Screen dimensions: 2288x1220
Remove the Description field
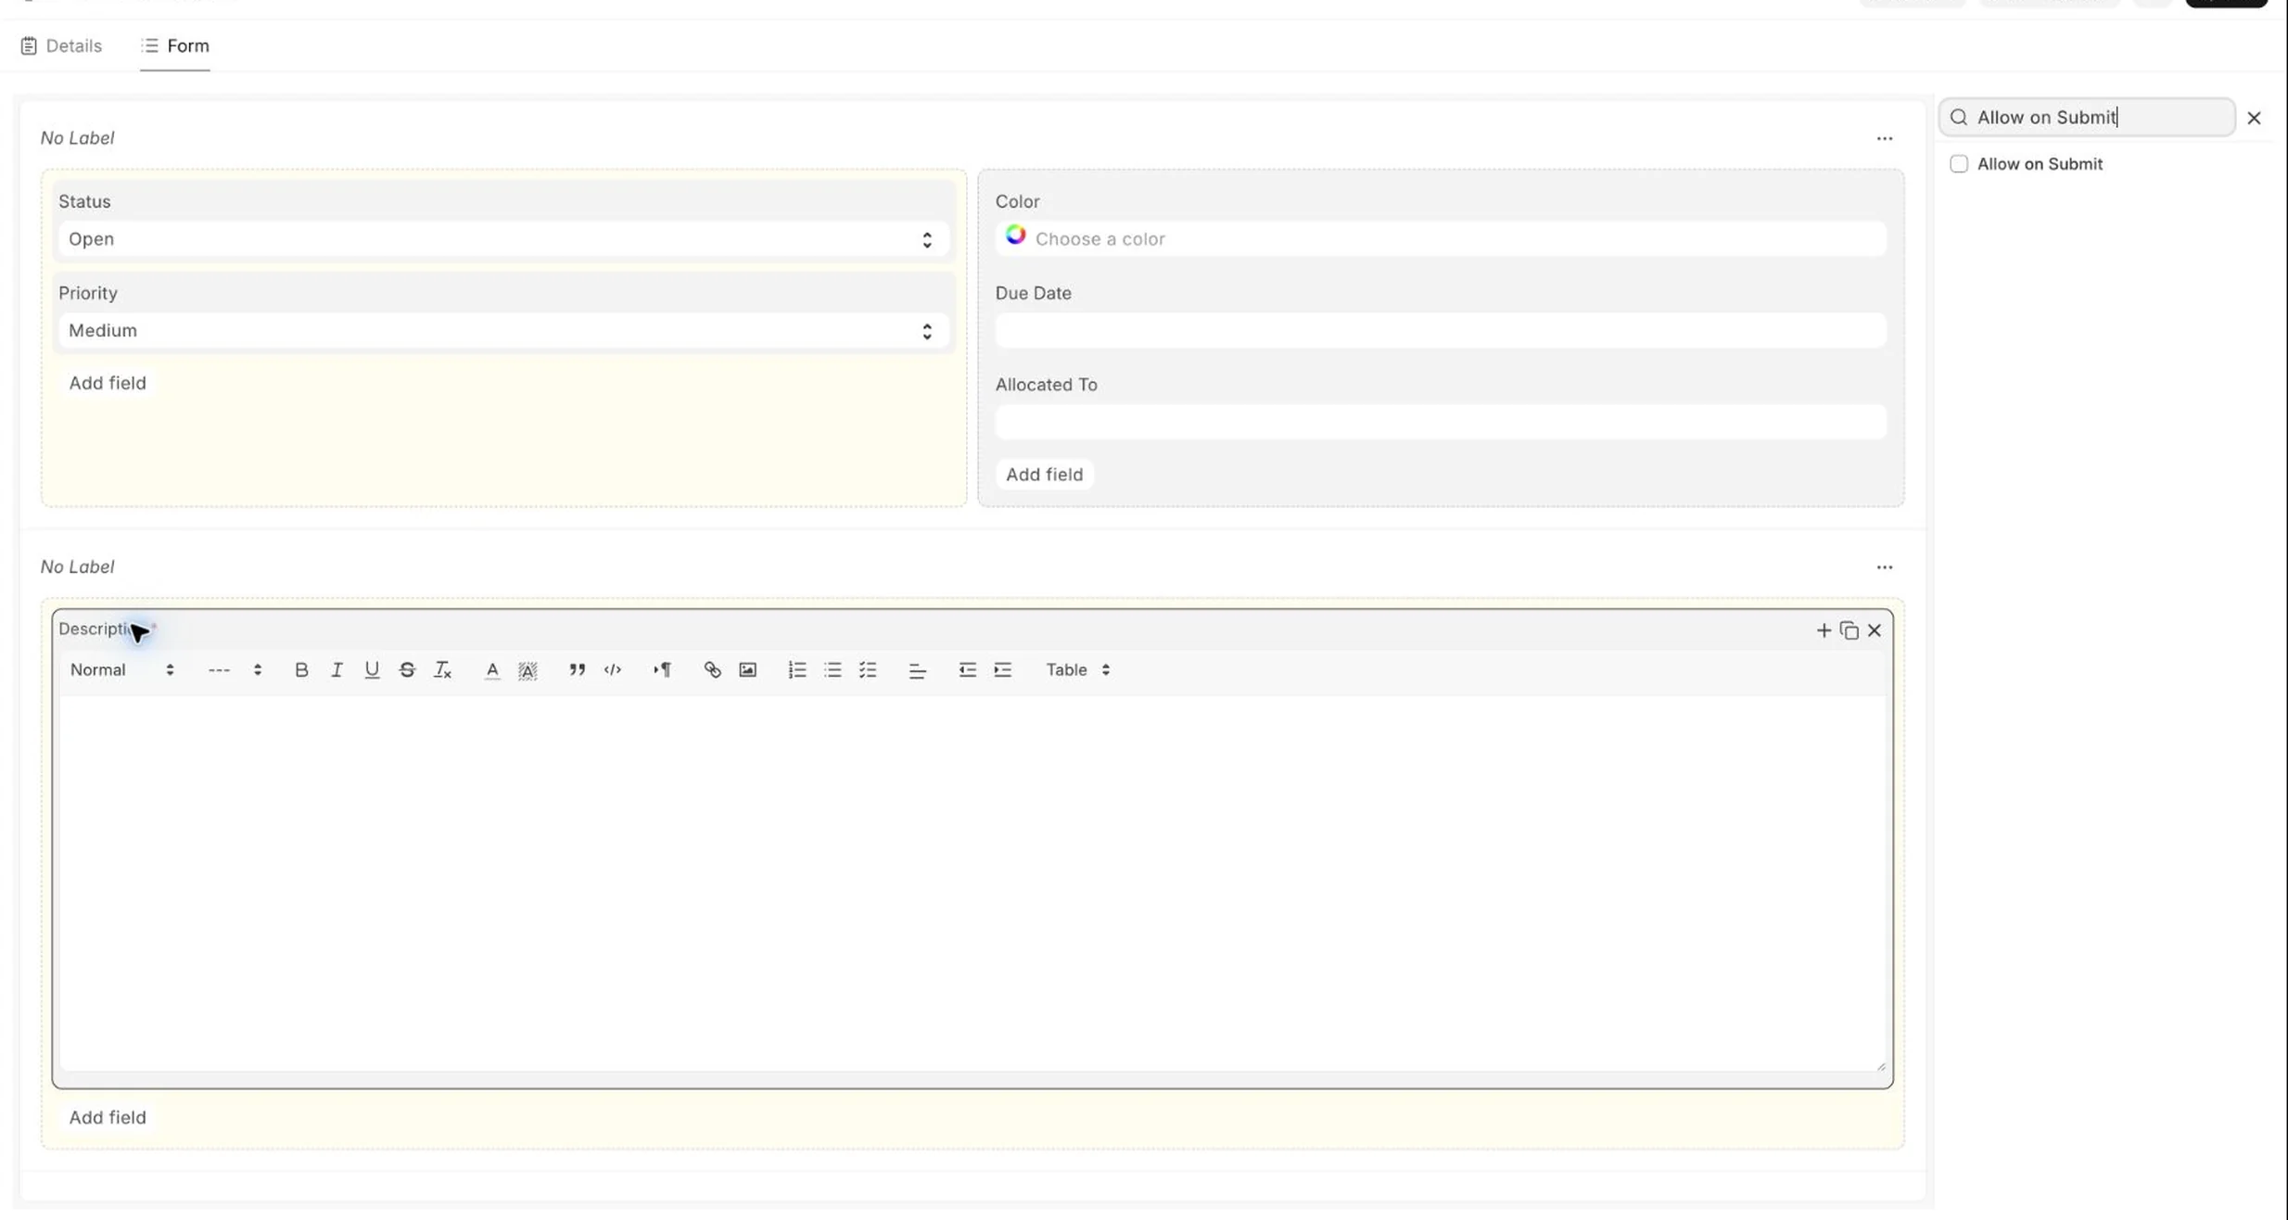(1875, 630)
